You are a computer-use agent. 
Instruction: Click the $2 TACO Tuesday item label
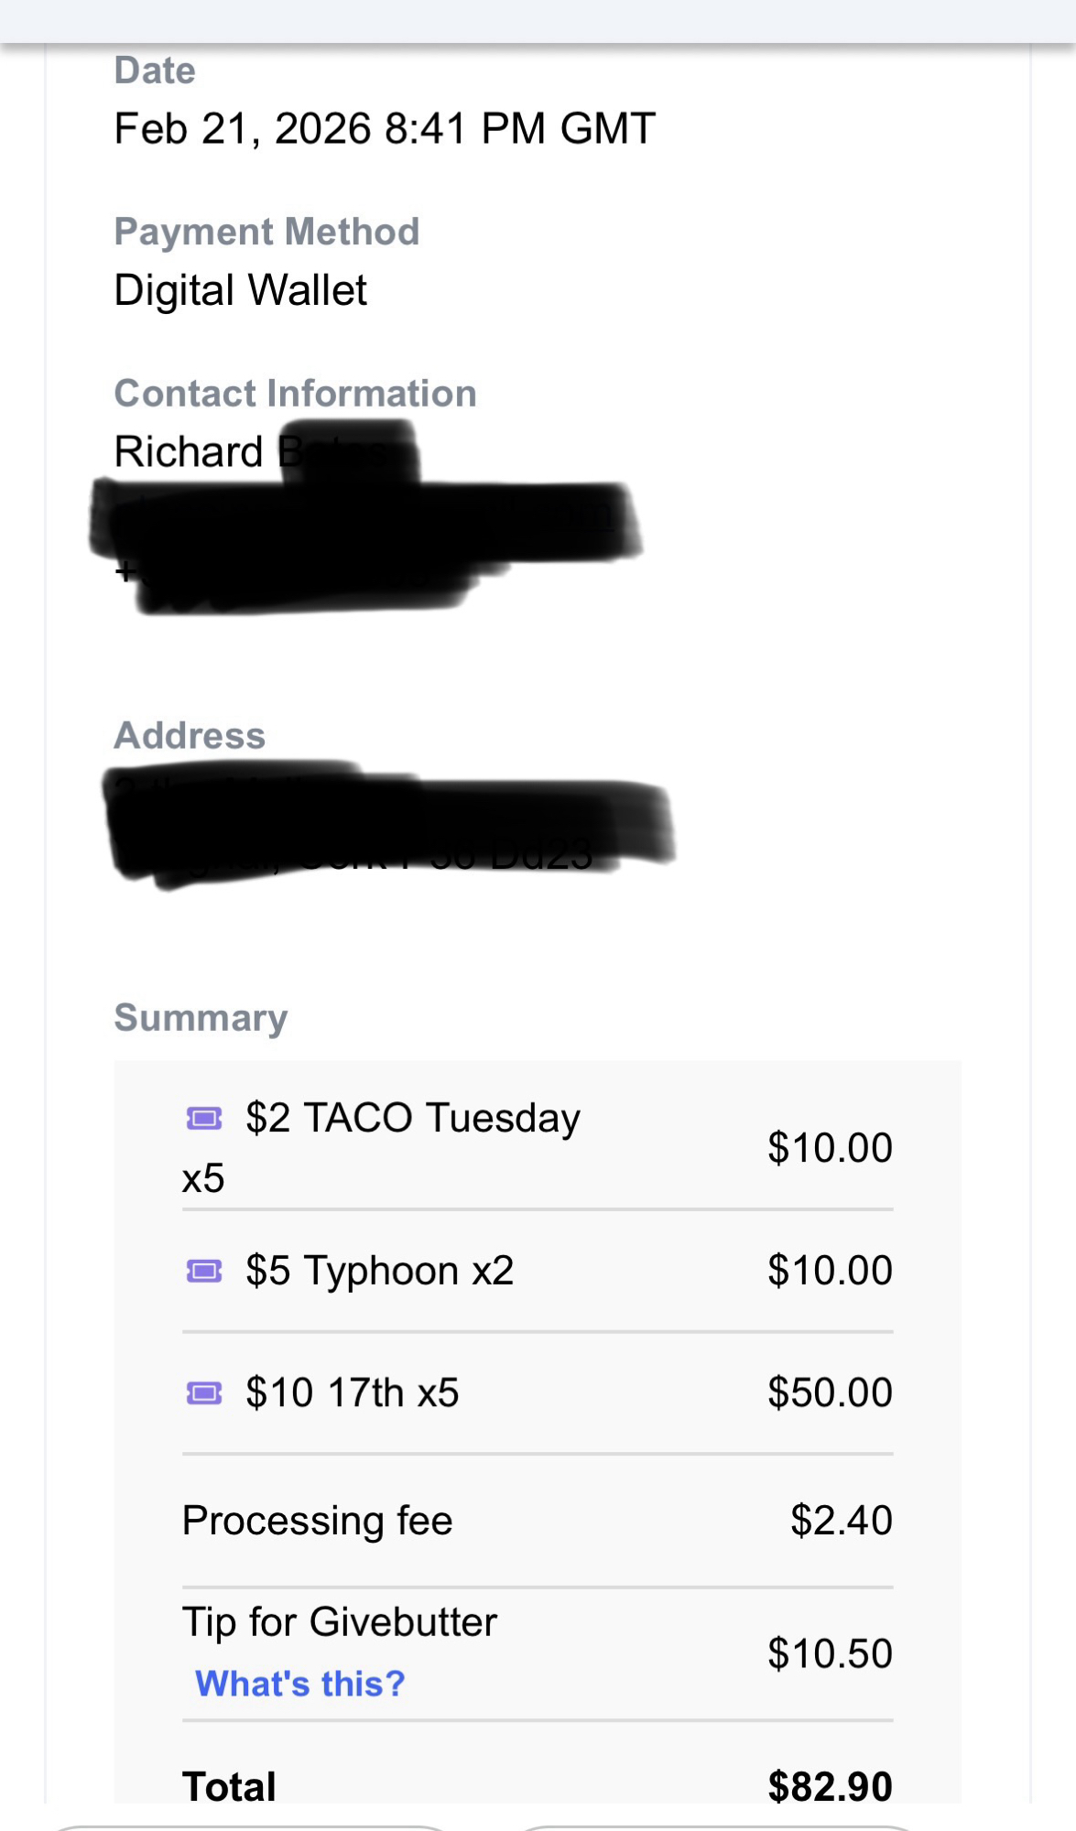[x=412, y=1118]
